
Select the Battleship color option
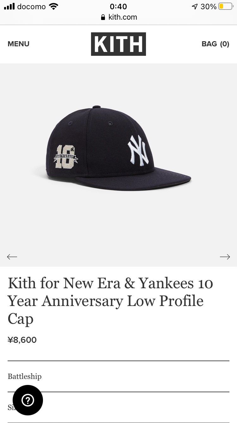(25, 376)
